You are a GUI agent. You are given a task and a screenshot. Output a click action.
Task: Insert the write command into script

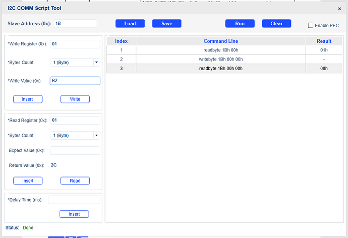pos(27,99)
